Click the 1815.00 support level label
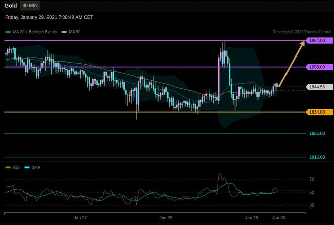The height and width of the screenshot is (225, 334). tap(317, 157)
